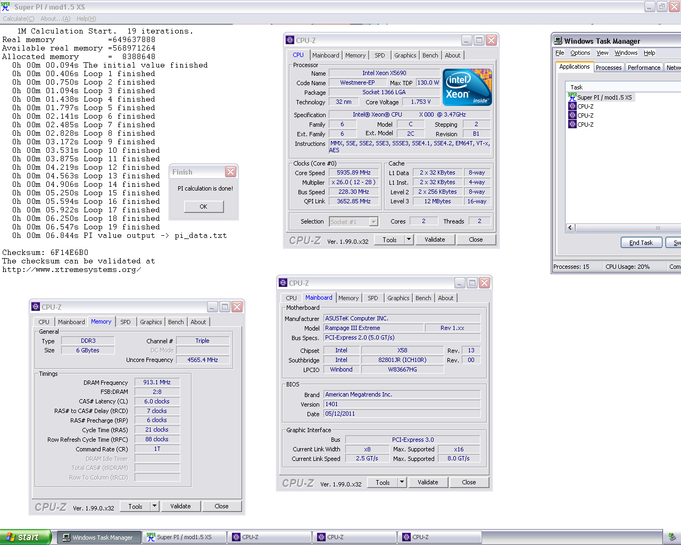
Task: Click the Core Speed value 5935.89 MHz
Action: click(354, 173)
